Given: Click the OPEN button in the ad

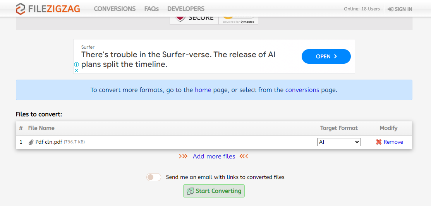Looking at the screenshot, I should click(326, 56).
